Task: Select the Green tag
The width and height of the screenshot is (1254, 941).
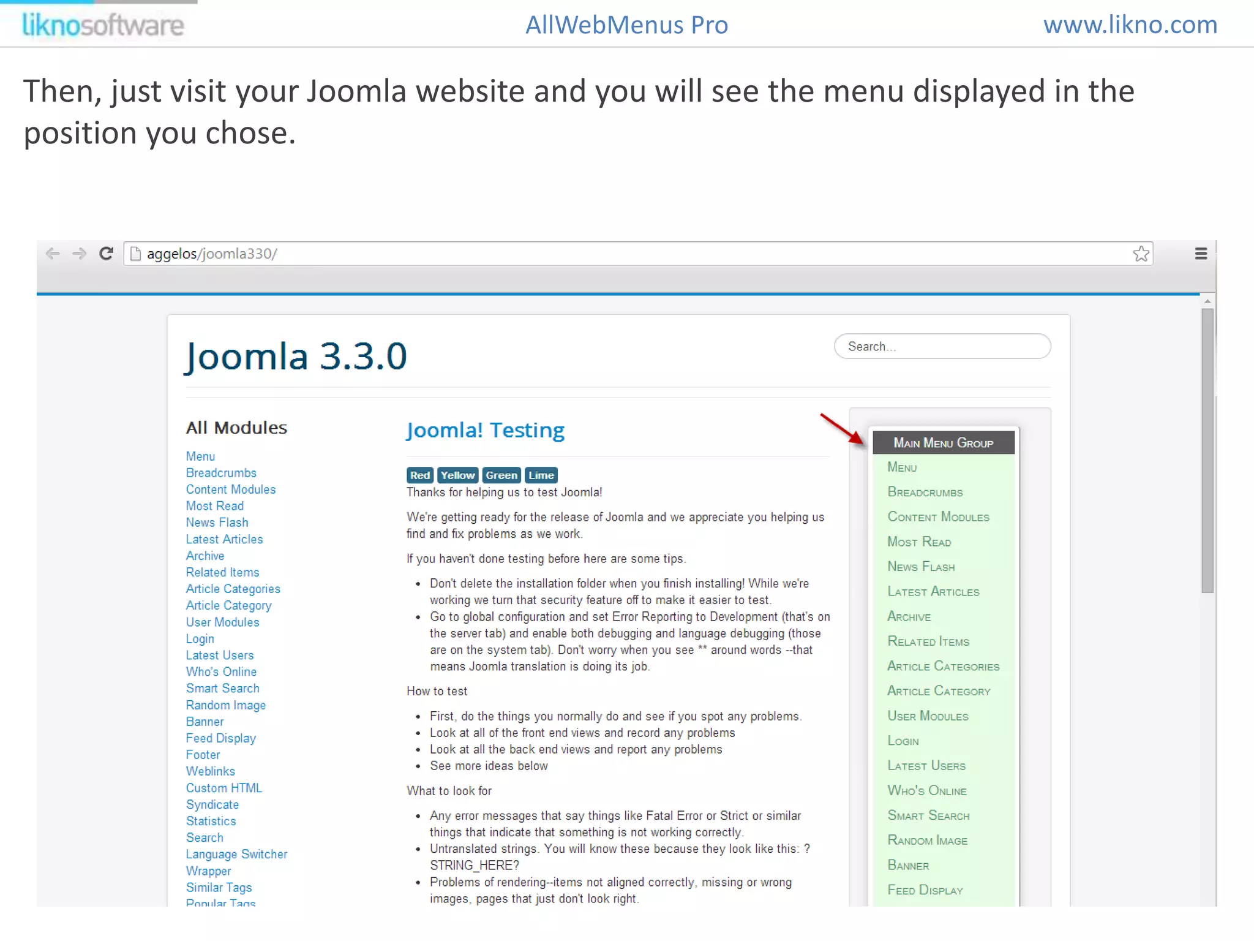Action: coord(501,475)
